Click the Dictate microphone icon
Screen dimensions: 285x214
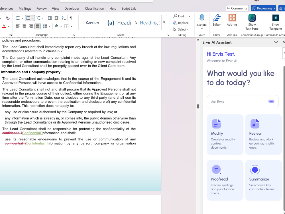202,18
